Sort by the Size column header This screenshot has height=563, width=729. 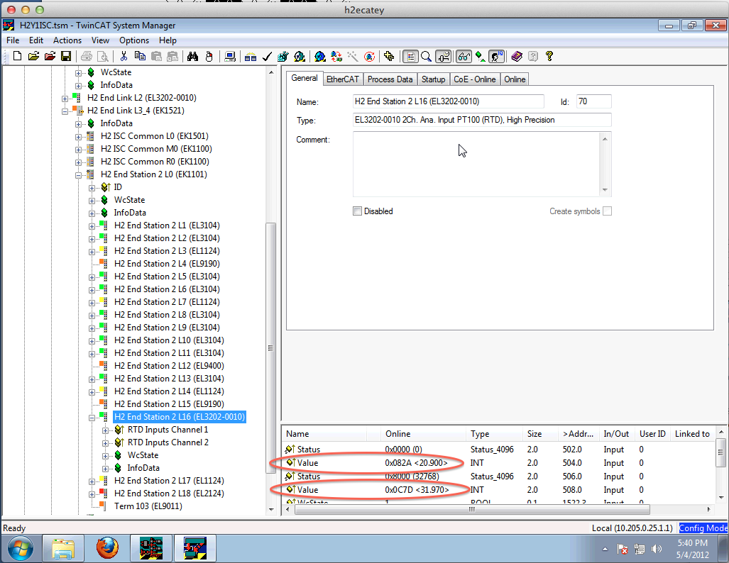539,434
